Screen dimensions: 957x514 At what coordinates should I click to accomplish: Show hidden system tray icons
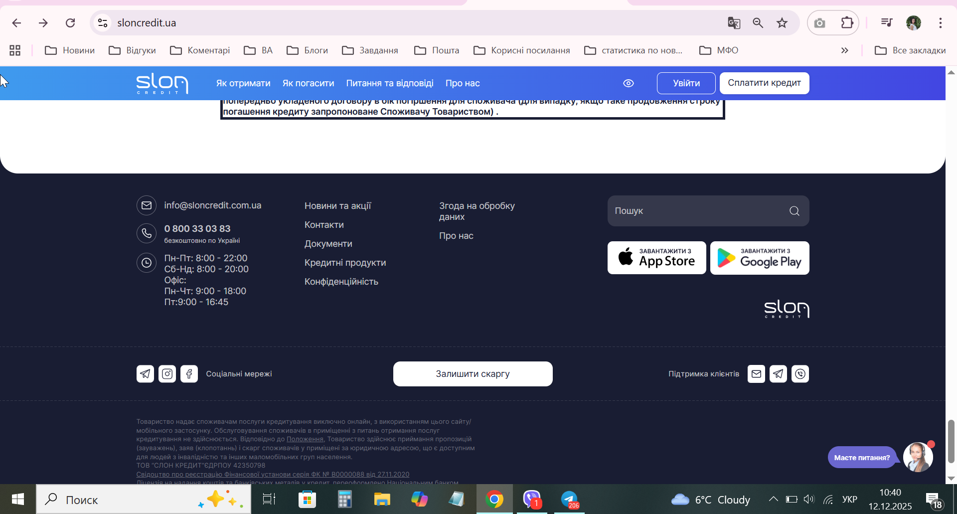click(773, 499)
